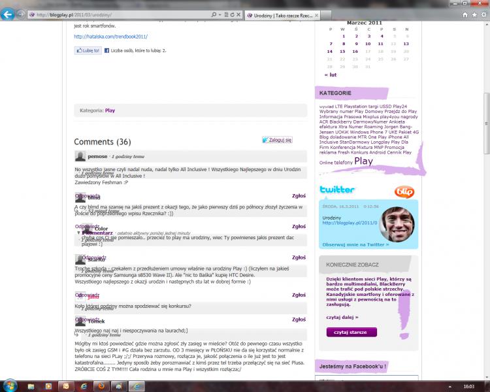Collapse the Komentarz disclosure triangle

tap(78, 233)
